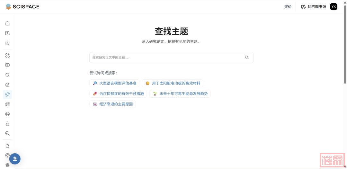The image size is (347, 169).
Task: Click the topic search input field
Action: coord(167,58)
